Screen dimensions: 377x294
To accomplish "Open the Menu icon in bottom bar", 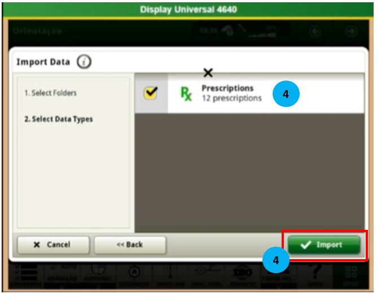I will 350,274.
